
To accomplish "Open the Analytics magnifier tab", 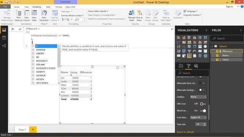I will click(196, 66).
